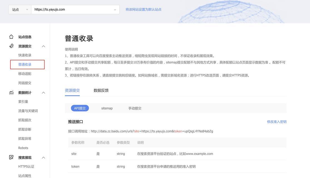Image resolution: width=310 pixels, height=178 pixels.
Task: Click 是 in the token row
Action: [98, 167]
